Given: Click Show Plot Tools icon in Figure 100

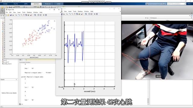Looking at the screenshot, I should coord(46,15).
